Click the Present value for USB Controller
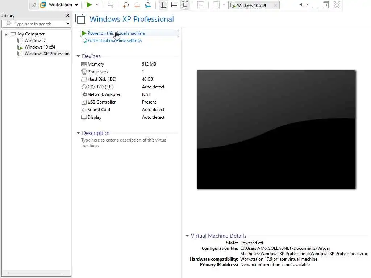 coord(149,102)
